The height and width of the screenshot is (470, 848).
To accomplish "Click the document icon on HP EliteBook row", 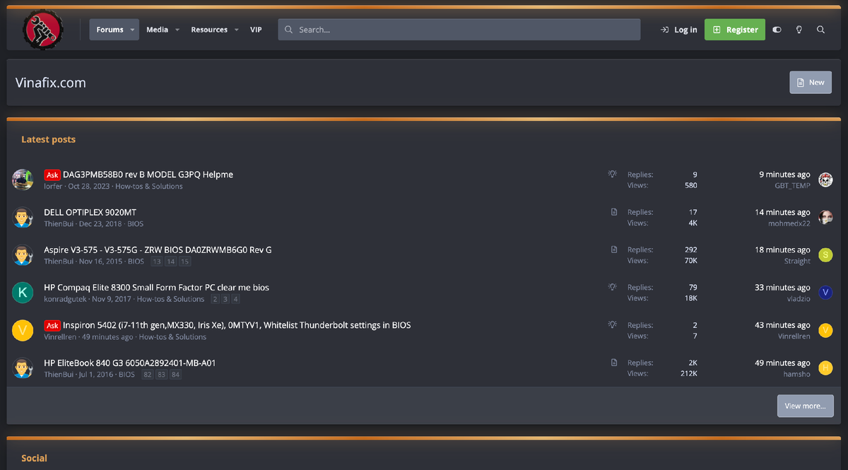I will tap(614, 362).
